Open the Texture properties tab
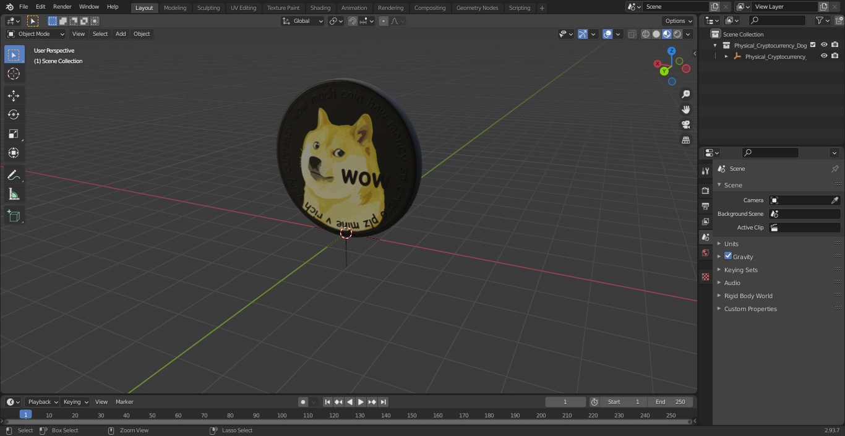The width and height of the screenshot is (845, 436). (x=705, y=276)
